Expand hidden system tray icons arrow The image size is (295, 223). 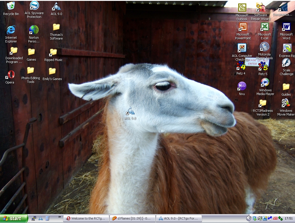(249, 218)
